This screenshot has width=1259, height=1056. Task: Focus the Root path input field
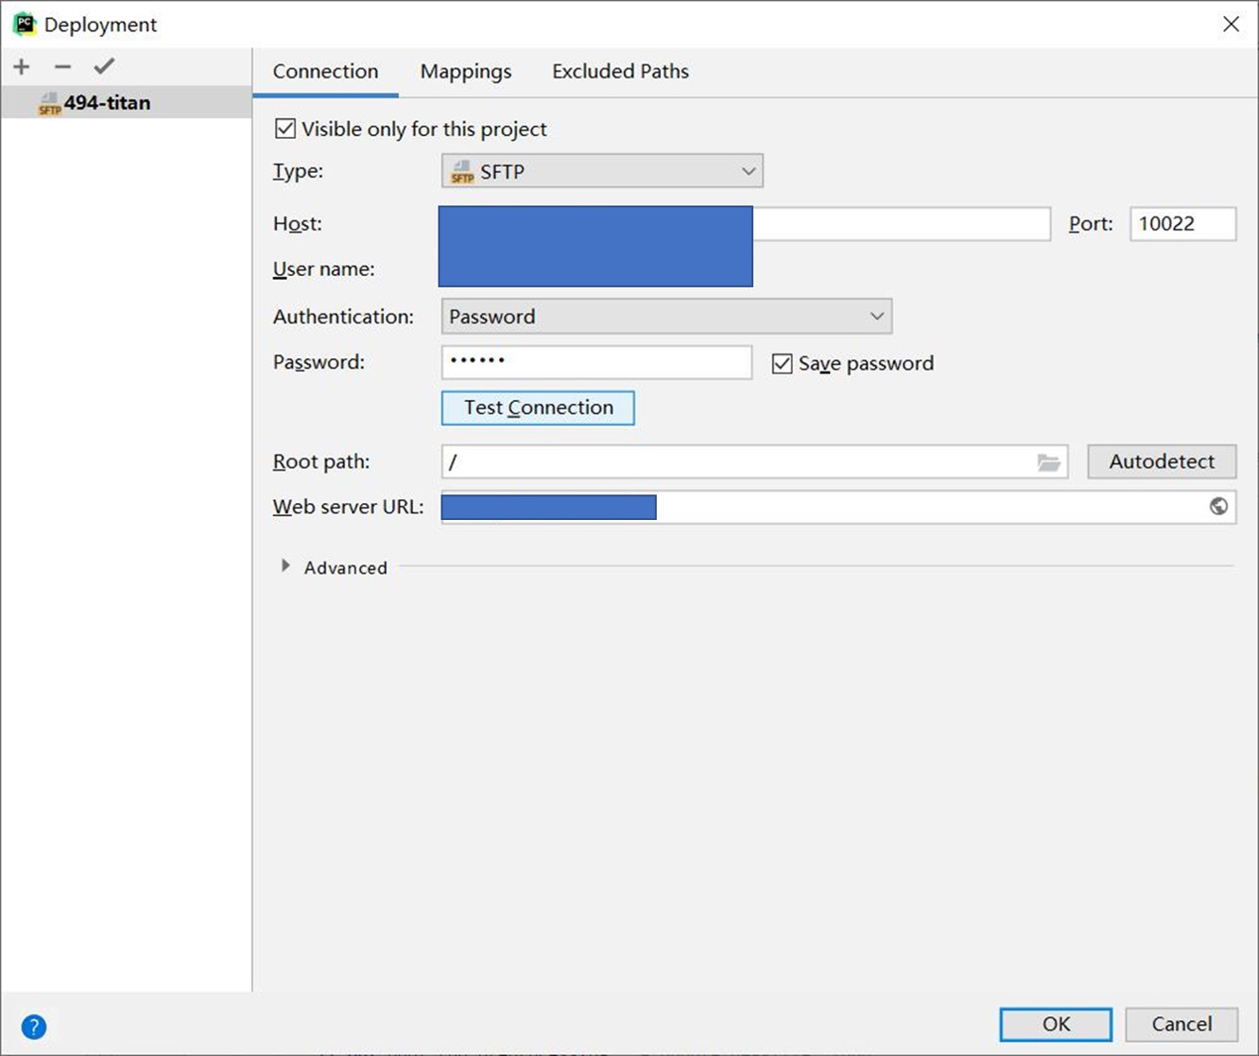[x=754, y=461]
